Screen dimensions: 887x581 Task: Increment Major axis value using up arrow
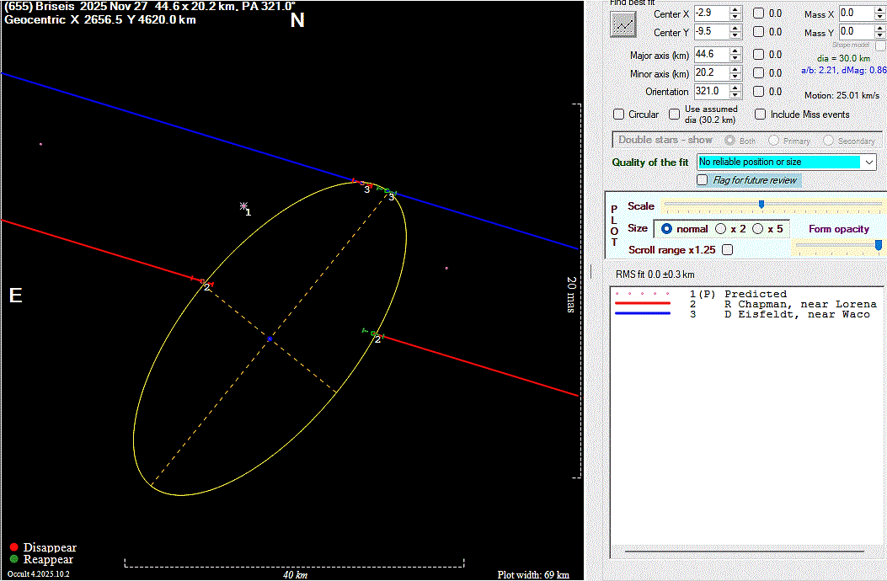tap(735, 51)
